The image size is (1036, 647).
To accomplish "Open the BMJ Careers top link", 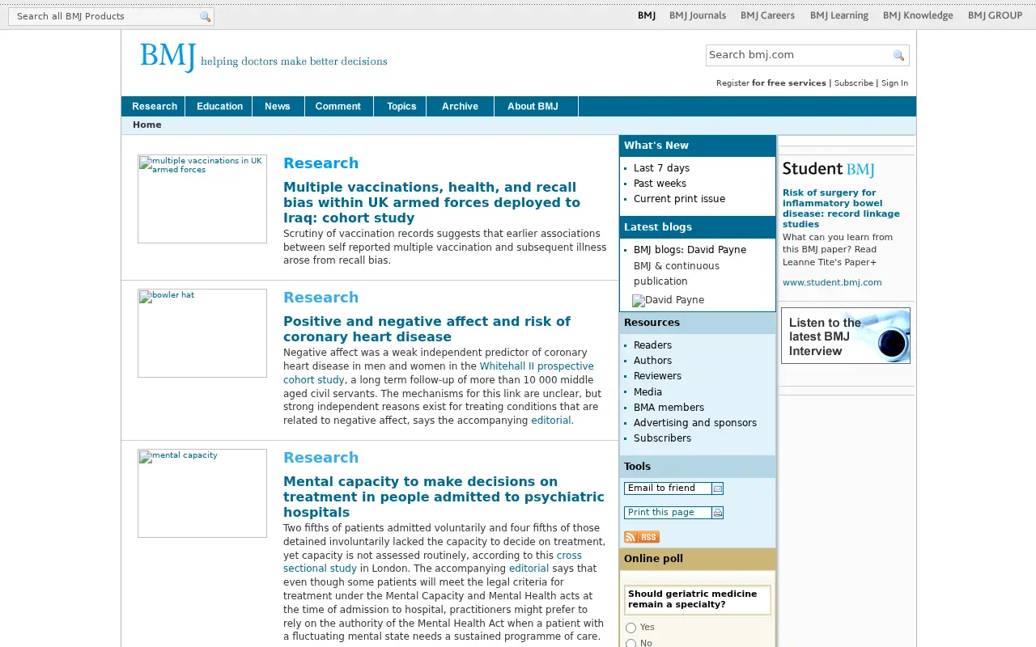I will click(x=767, y=15).
